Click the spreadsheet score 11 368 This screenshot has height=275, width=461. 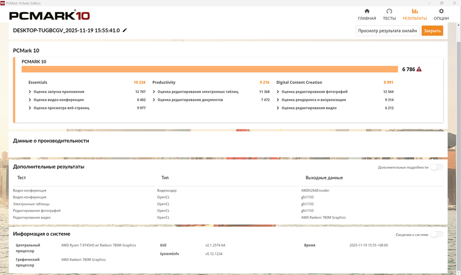[x=264, y=92]
